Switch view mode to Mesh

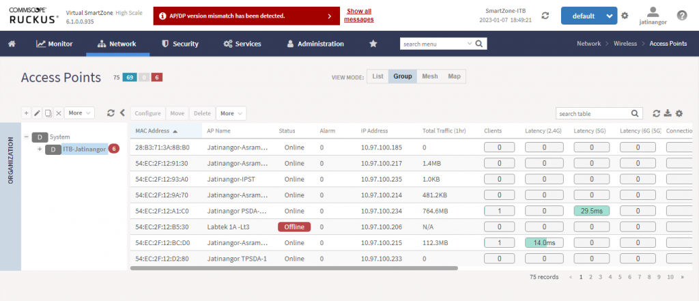(x=429, y=76)
